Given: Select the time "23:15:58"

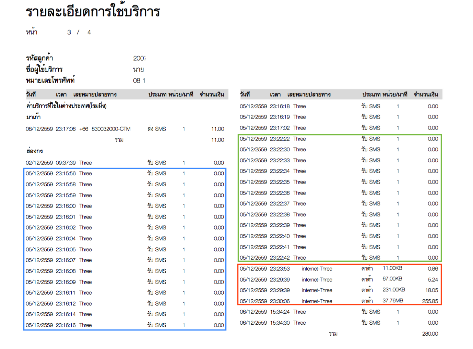Looking at the screenshot, I should [x=66, y=185].
